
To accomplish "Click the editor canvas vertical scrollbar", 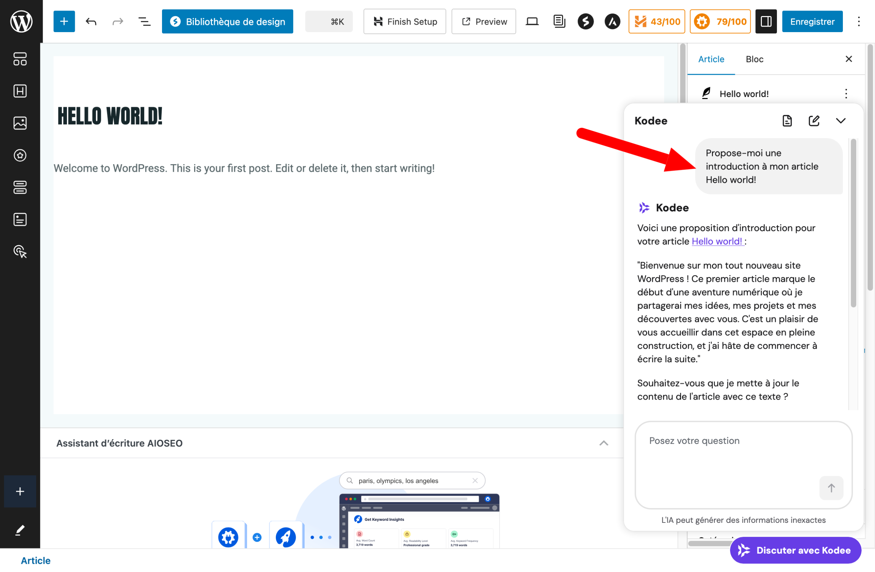I will pyautogui.click(x=683, y=73).
